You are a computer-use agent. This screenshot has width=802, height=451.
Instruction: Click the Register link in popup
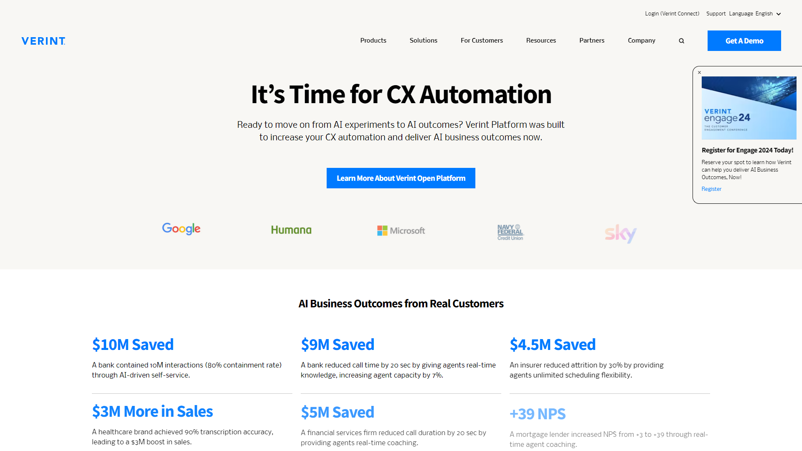tap(711, 189)
